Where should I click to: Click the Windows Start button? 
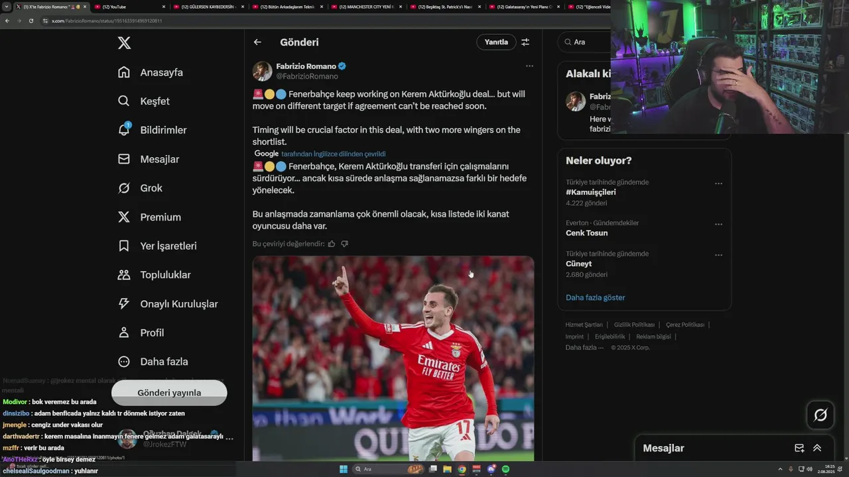[x=344, y=469]
